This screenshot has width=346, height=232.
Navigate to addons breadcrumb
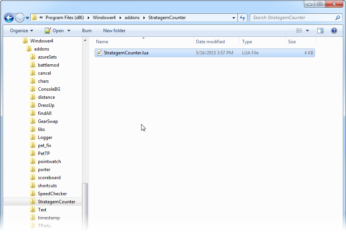(x=132, y=18)
